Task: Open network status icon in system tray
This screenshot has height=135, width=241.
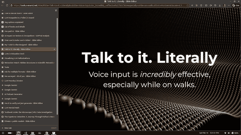Action: pos(225,133)
